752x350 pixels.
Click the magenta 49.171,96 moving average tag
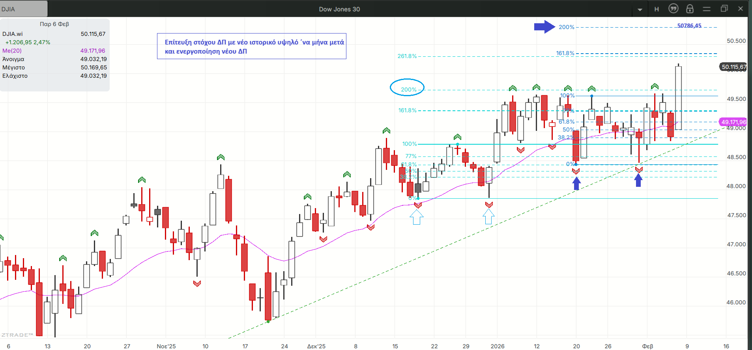(x=733, y=122)
